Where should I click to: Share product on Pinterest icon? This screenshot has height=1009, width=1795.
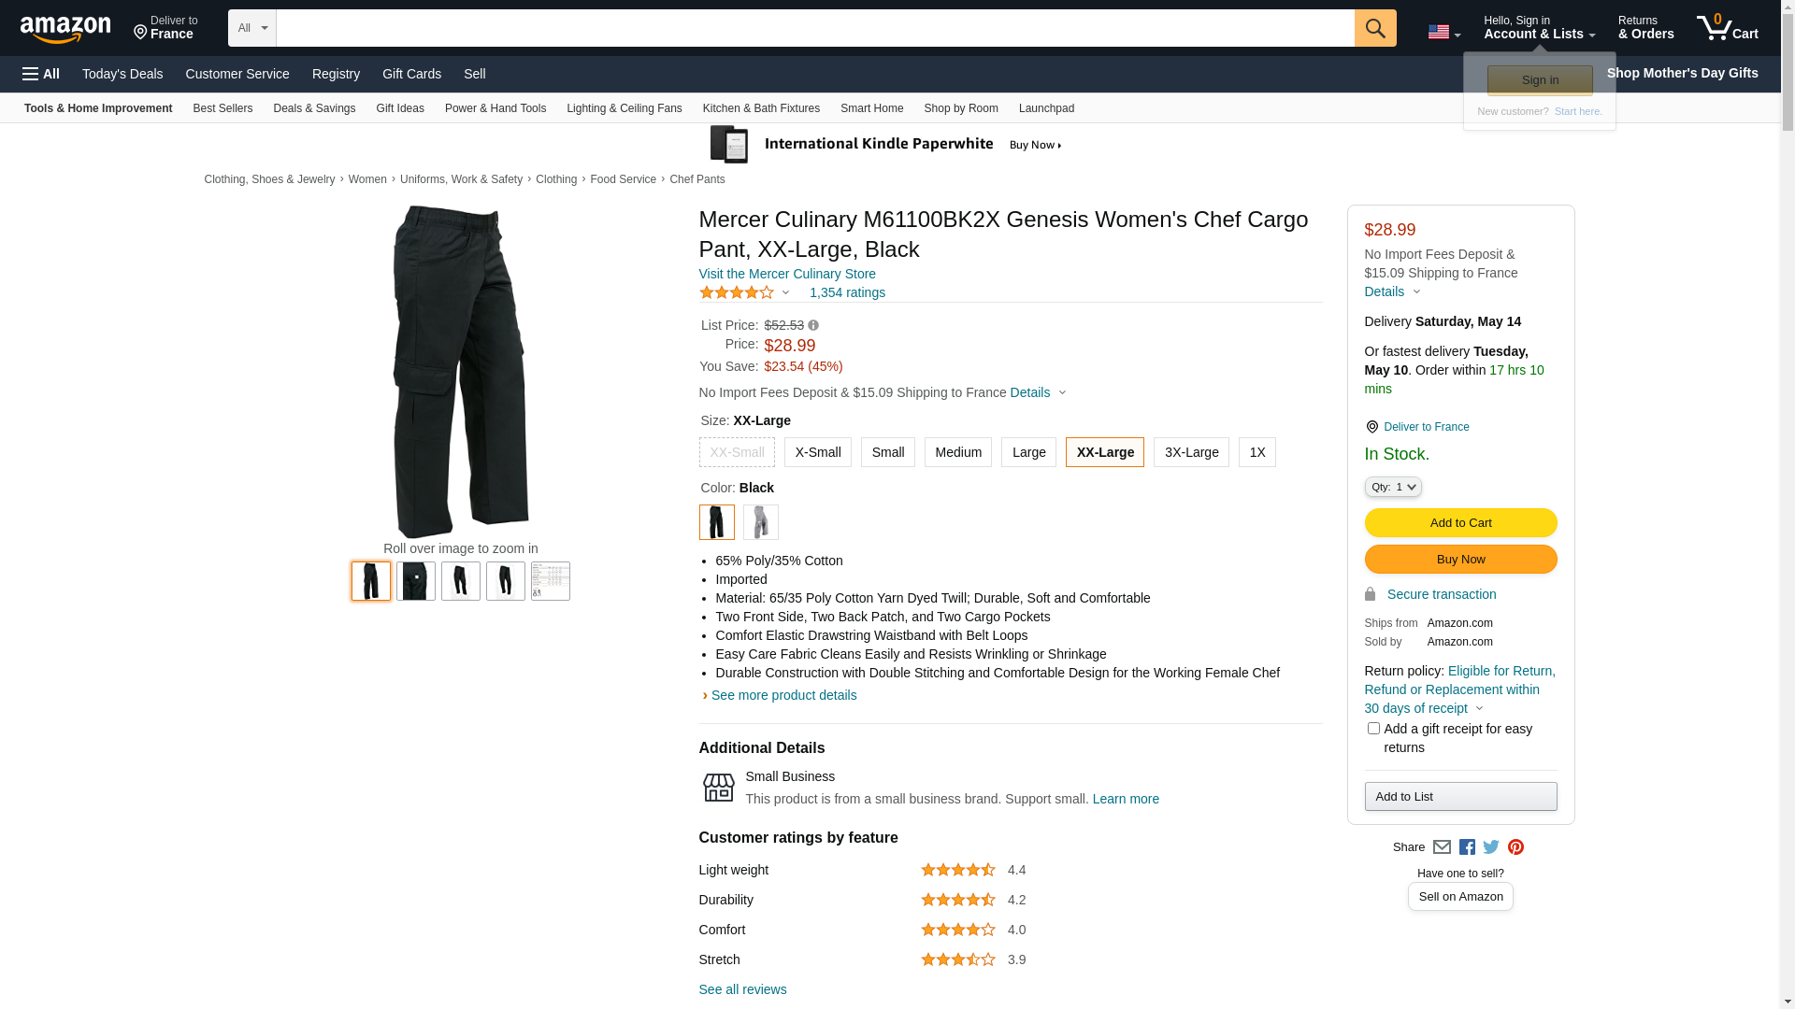point(1515,847)
